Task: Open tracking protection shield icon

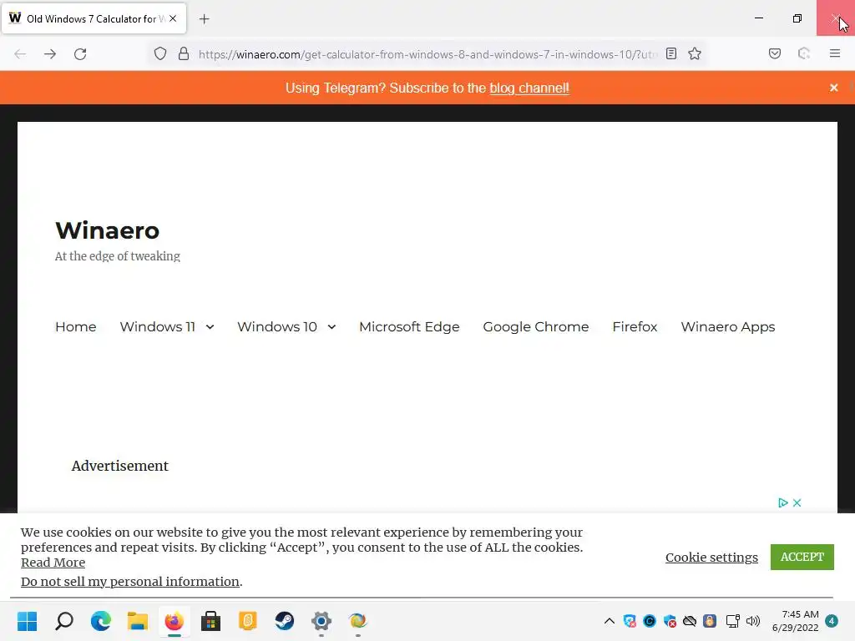Action: pos(159,53)
